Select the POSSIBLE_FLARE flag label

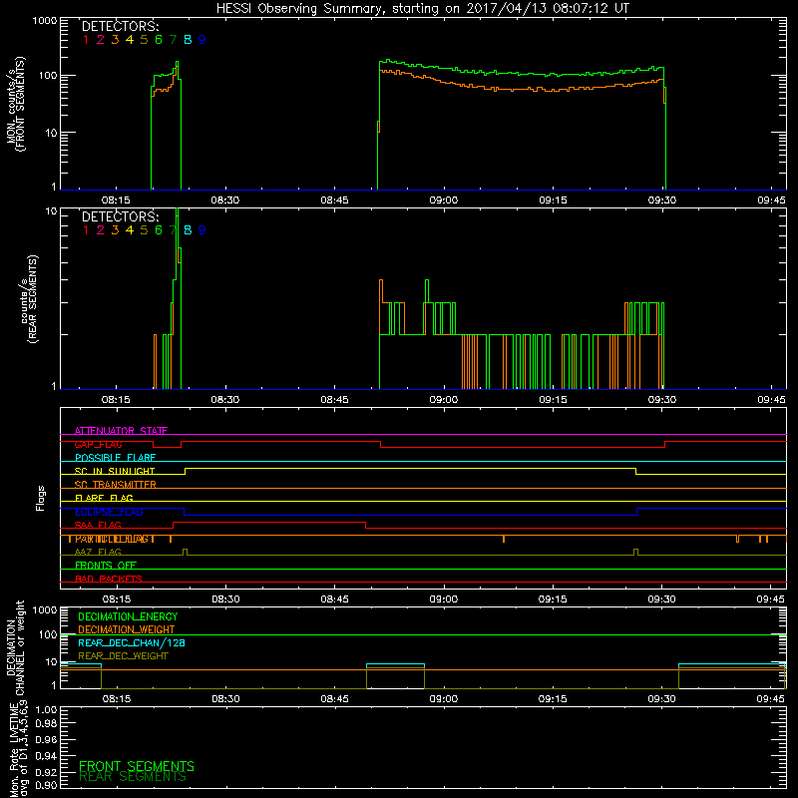point(115,458)
